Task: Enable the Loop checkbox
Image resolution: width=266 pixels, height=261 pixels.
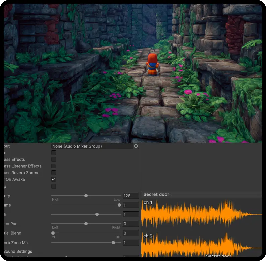Action: pos(54,186)
